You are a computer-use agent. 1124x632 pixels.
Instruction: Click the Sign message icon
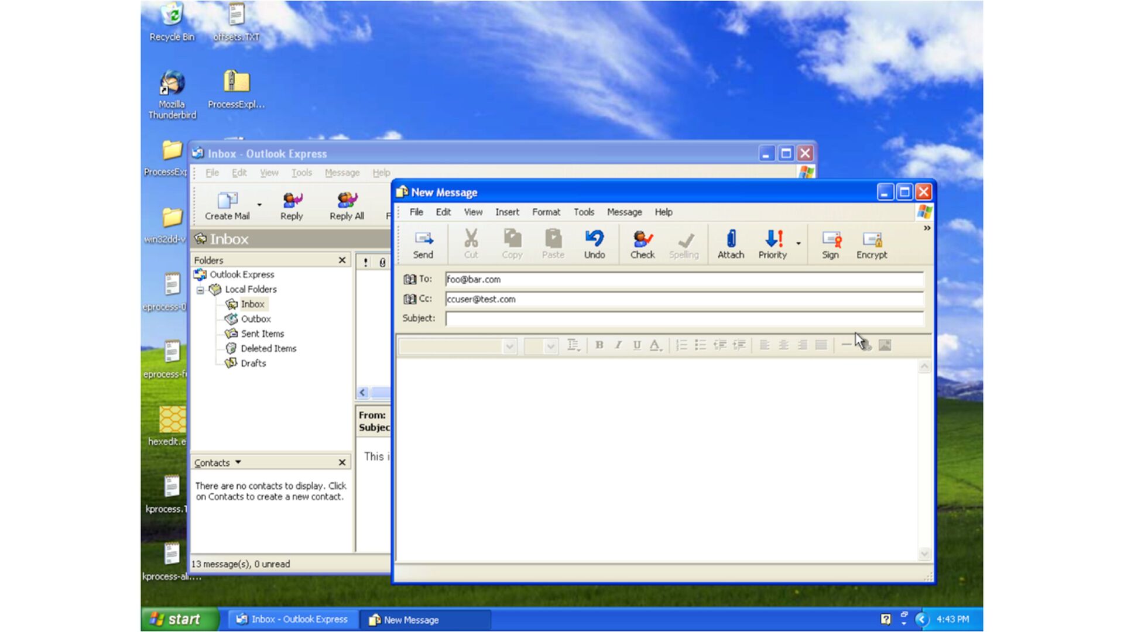(x=830, y=243)
